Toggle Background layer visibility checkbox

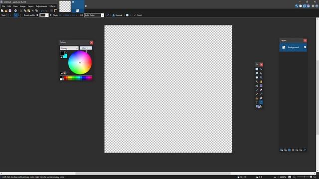(x=305, y=47)
